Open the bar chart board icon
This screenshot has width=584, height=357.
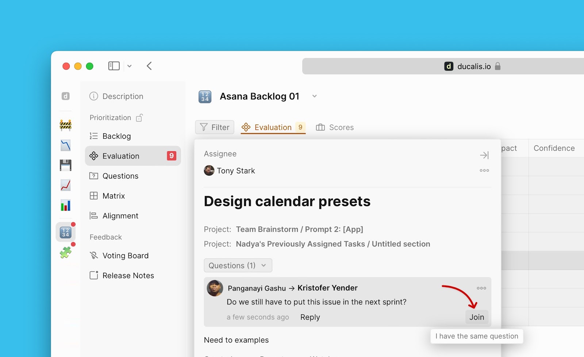coord(66,206)
